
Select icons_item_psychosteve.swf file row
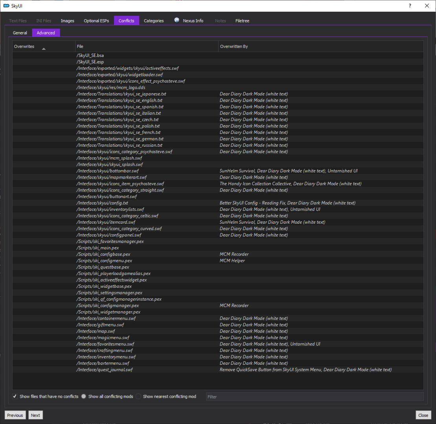(218, 184)
